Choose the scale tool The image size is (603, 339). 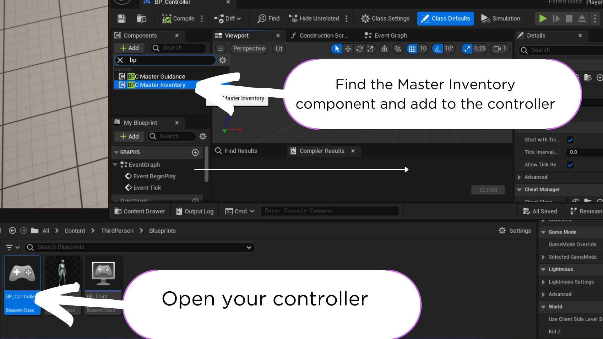pyautogui.click(x=371, y=49)
